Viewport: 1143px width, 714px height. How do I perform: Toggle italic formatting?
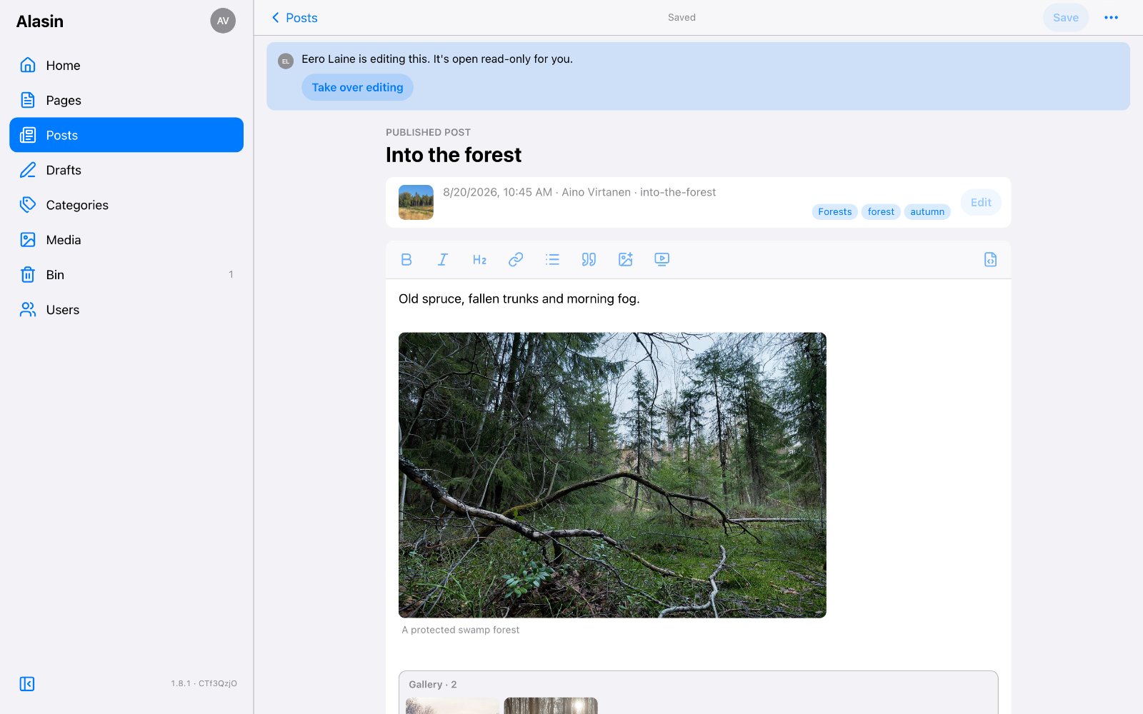click(443, 260)
